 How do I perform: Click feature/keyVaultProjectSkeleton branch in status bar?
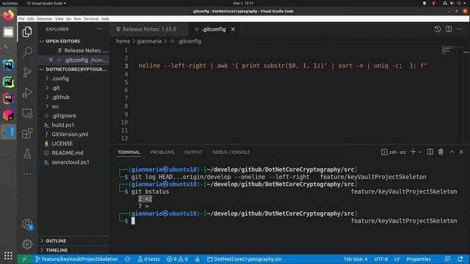tap(76, 259)
